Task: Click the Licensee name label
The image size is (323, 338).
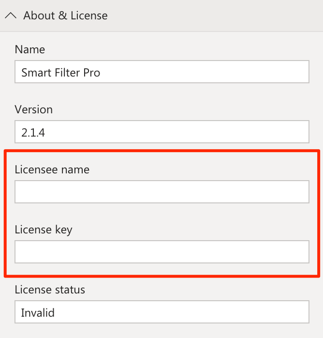Action: pyautogui.click(x=52, y=169)
